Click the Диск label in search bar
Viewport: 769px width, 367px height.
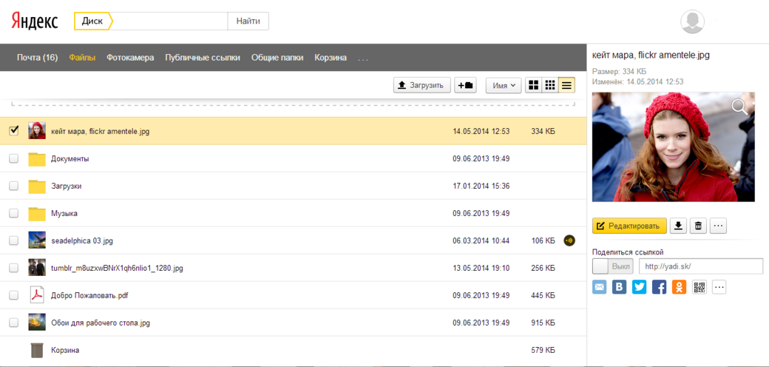click(92, 21)
